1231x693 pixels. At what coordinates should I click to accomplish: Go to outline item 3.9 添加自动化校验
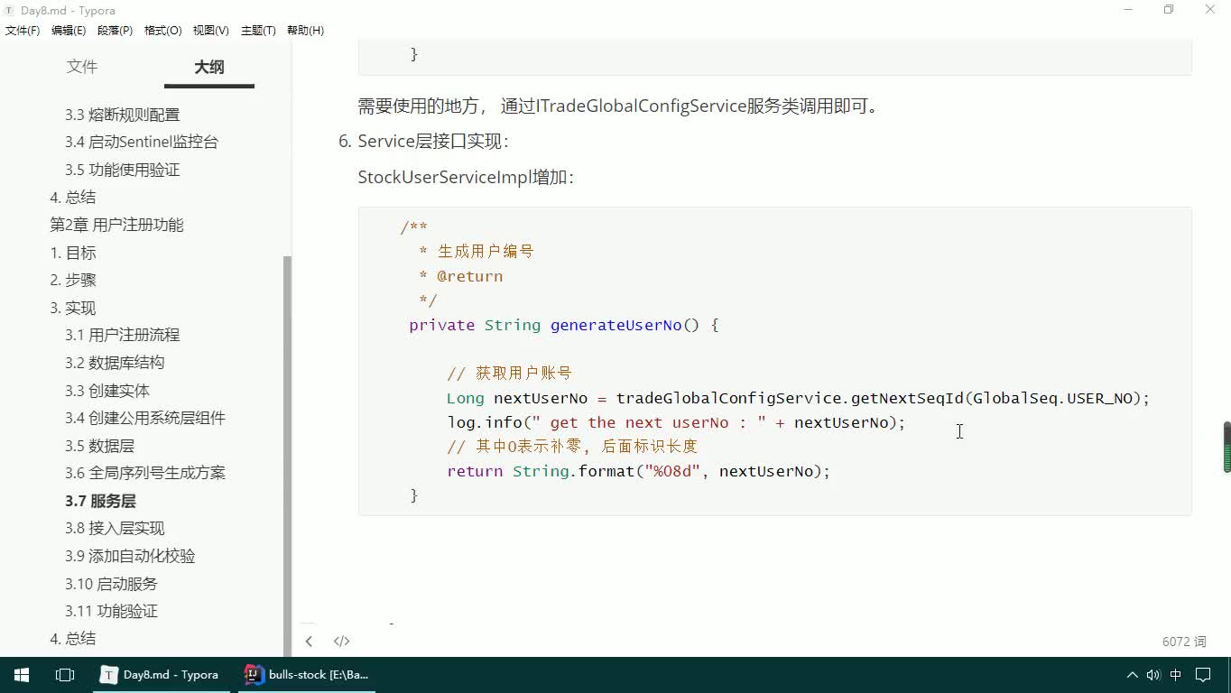pyautogui.click(x=130, y=556)
